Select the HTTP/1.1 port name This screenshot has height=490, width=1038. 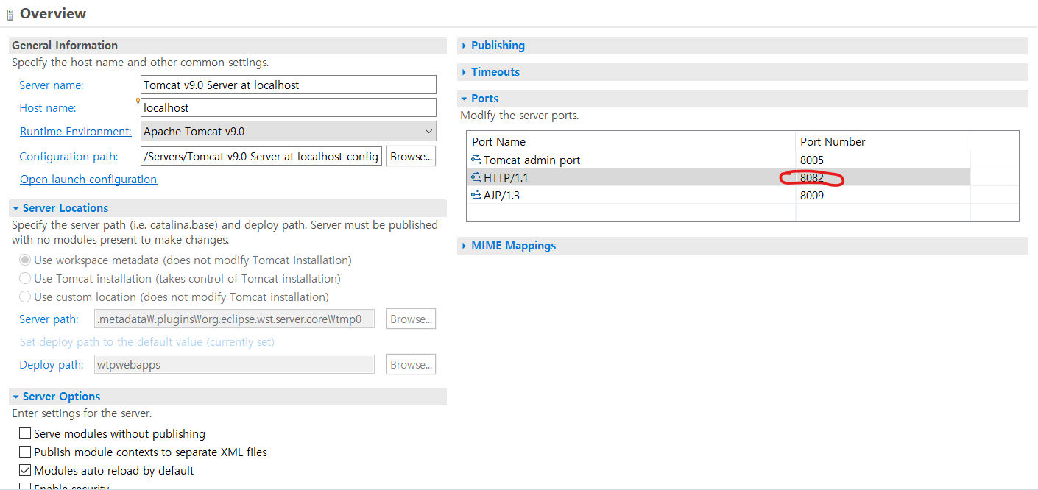click(x=506, y=177)
